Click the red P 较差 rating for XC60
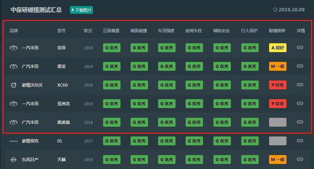The image size is (314, 169). pos(278,85)
